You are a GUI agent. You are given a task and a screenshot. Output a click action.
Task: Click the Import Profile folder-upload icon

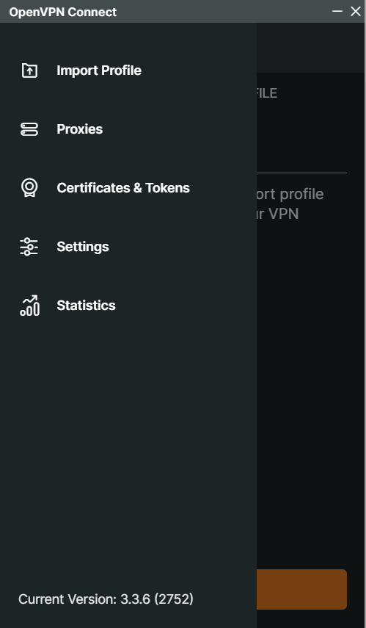pos(29,71)
